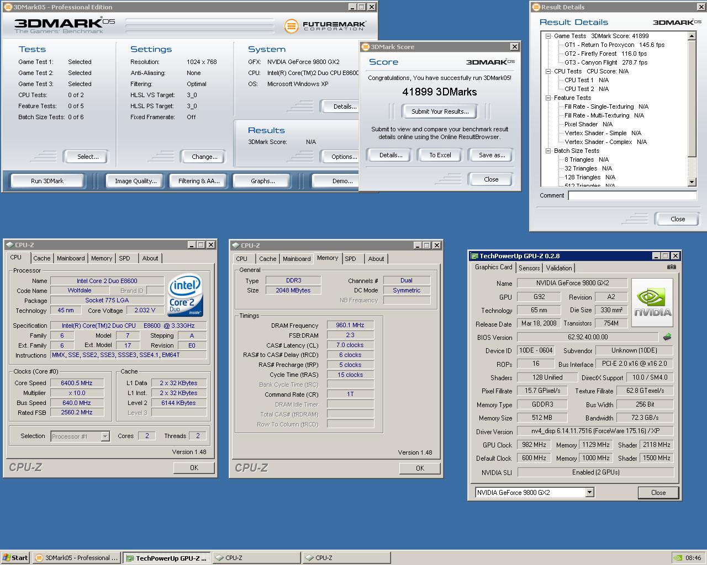Screen dimensions: 707x565
Task: Click Close button in GPU-Z
Action: [x=658, y=493]
